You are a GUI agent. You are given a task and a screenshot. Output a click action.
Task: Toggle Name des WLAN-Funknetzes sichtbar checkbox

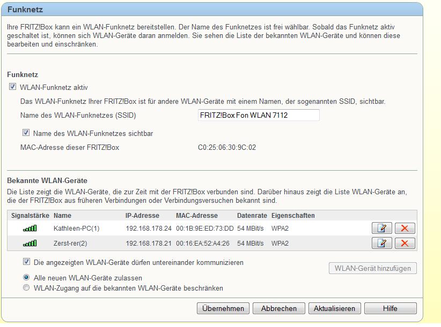point(26,133)
